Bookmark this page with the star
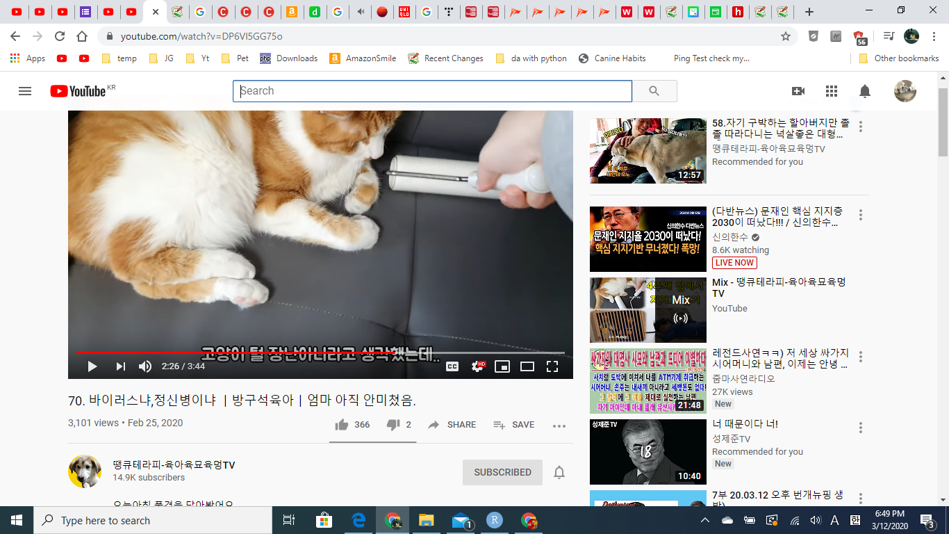The height and width of the screenshot is (534, 949). click(x=786, y=36)
